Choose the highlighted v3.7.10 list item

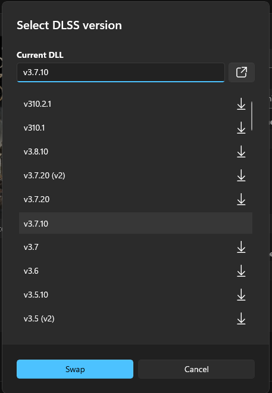click(136, 223)
